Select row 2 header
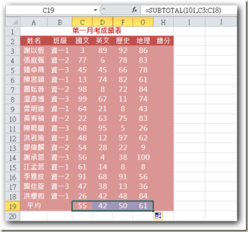This screenshot has height=232, width=248. click(13, 41)
